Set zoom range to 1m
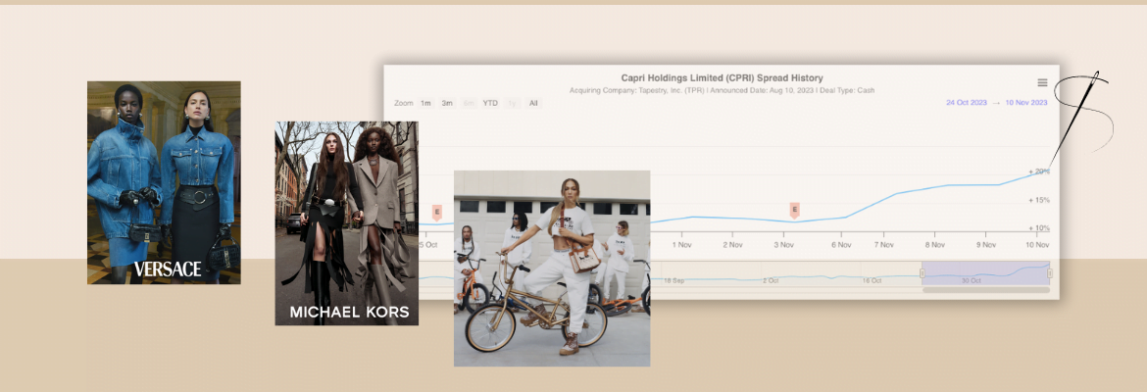The image size is (1147, 392). pyautogui.click(x=425, y=103)
